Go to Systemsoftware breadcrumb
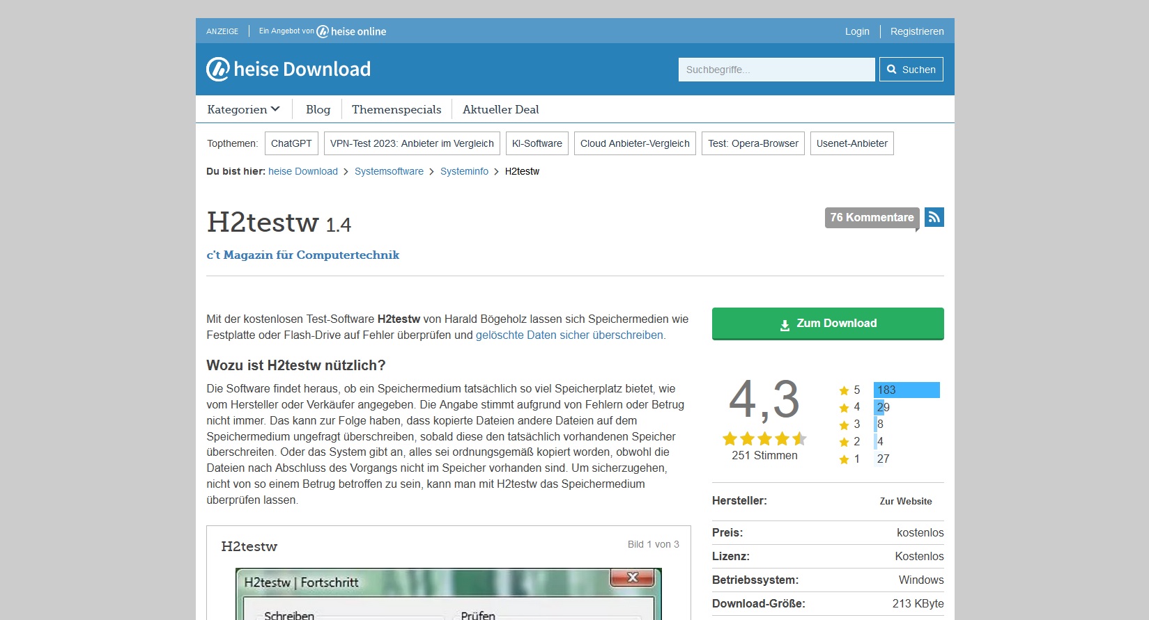Screen dimensions: 1149x620 pyautogui.click(x=389, y=171)
